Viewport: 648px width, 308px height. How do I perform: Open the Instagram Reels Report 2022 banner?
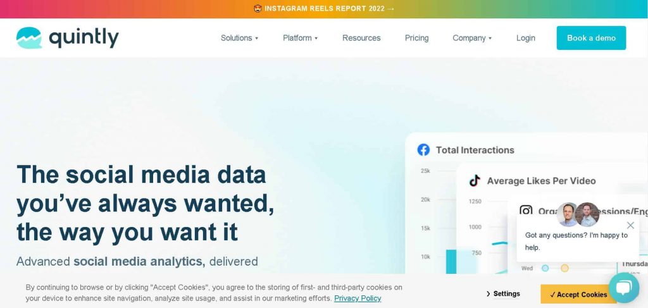(324, 9)
